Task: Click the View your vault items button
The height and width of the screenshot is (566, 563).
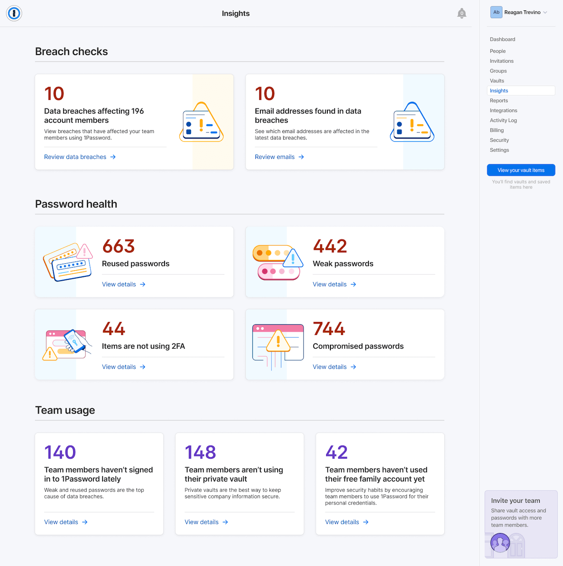Action: coord(521,170)
